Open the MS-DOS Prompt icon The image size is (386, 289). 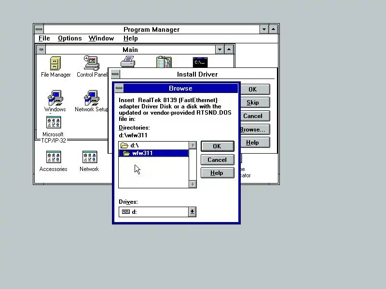[200, 63]
